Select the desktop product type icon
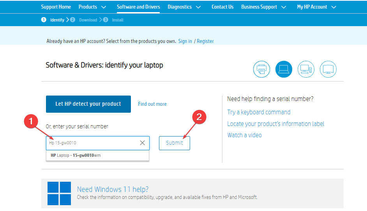This screenshot has height=211, width=367. click(306, 69)
